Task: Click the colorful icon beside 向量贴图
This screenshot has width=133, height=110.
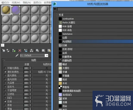Action: (x=60, y=60)
